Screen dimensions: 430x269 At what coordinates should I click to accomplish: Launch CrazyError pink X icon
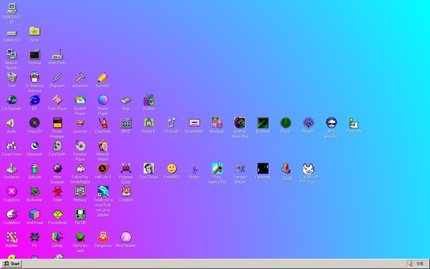coord(12,191)
